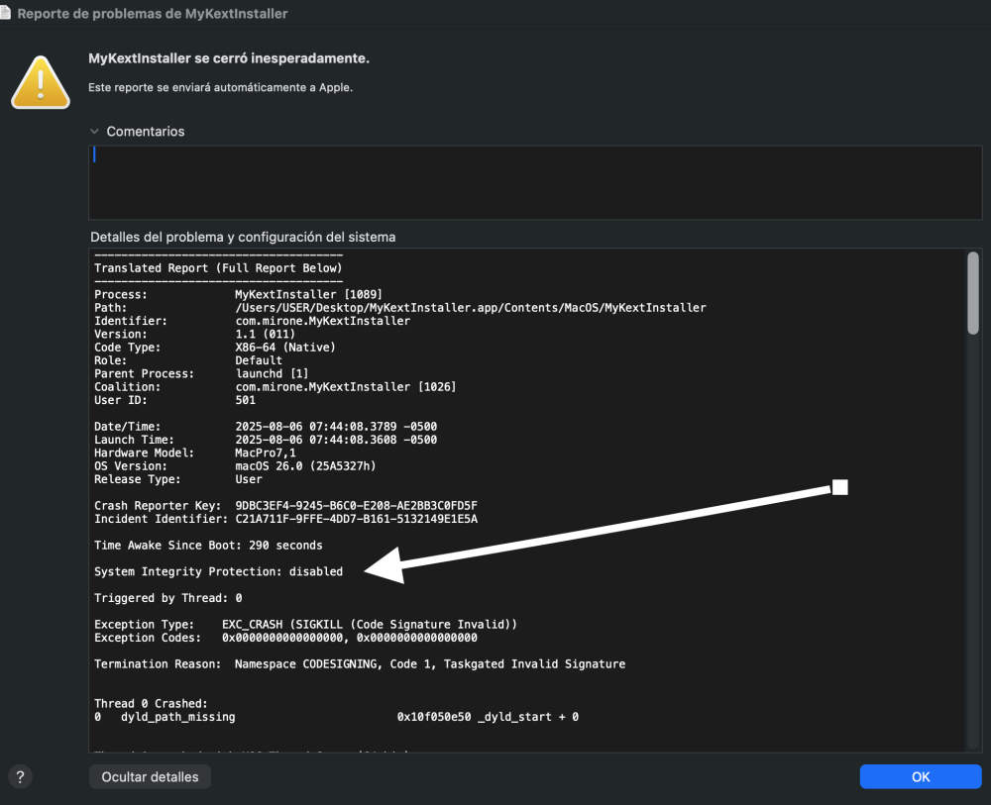Click the OK button
Viewport: 991px width, 805px height.
pos(921,776)
